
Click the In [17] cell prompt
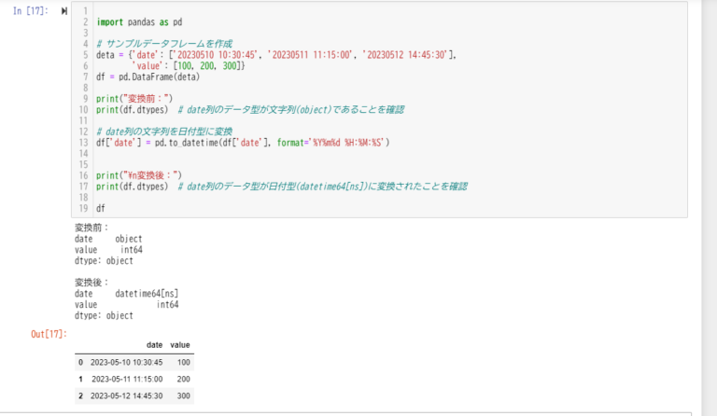(x=33, y=10)
